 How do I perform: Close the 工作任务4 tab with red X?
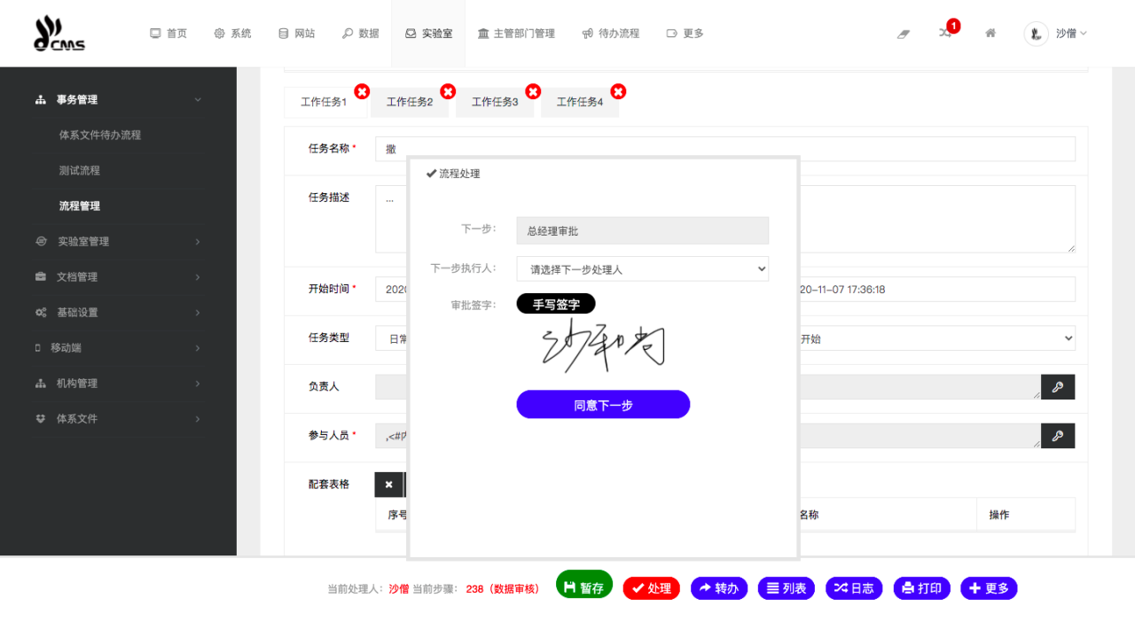tap(618, 91)
